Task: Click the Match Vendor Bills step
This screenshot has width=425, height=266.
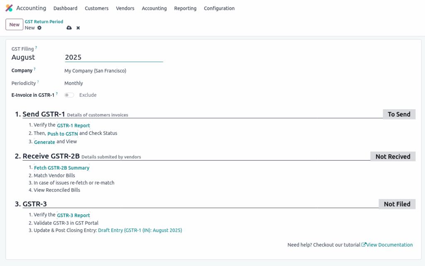Action: point(54,175)
